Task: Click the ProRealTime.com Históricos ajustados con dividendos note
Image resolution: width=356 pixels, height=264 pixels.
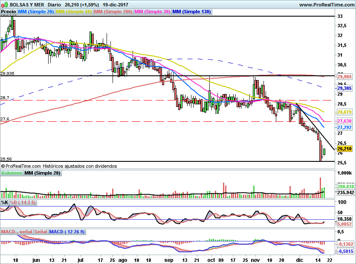Action: coord(59,166)
